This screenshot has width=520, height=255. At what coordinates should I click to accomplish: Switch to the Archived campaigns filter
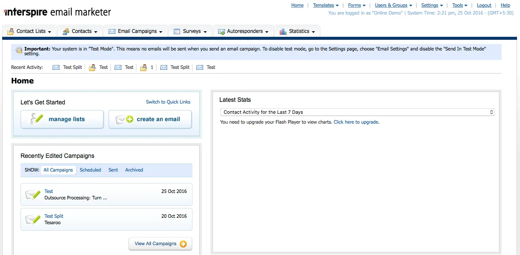[x=134, y=170]
